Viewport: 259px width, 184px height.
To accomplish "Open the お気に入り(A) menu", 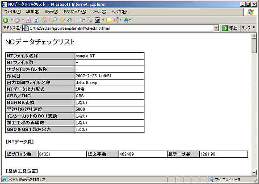I will pos(75,12).
